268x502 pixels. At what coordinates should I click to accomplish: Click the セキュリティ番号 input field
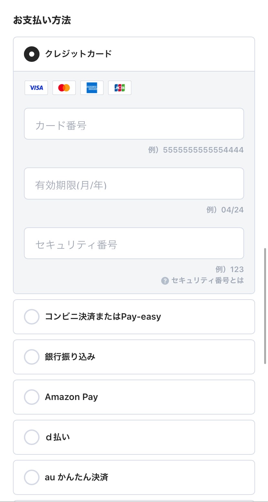(134, 243)
